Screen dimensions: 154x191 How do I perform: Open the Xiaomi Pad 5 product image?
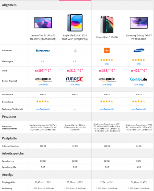pos(107,24)
